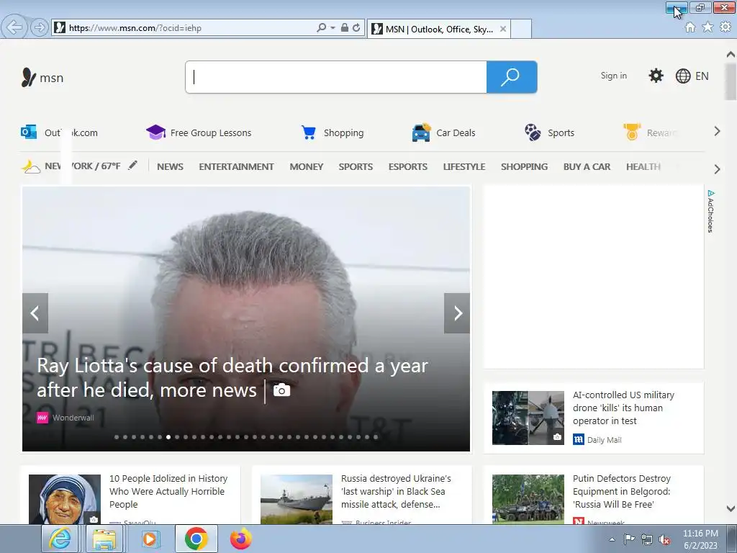Screen dimensions: 737x553
Task: Edit location with the pencil icon
Action: pos(133,165)
